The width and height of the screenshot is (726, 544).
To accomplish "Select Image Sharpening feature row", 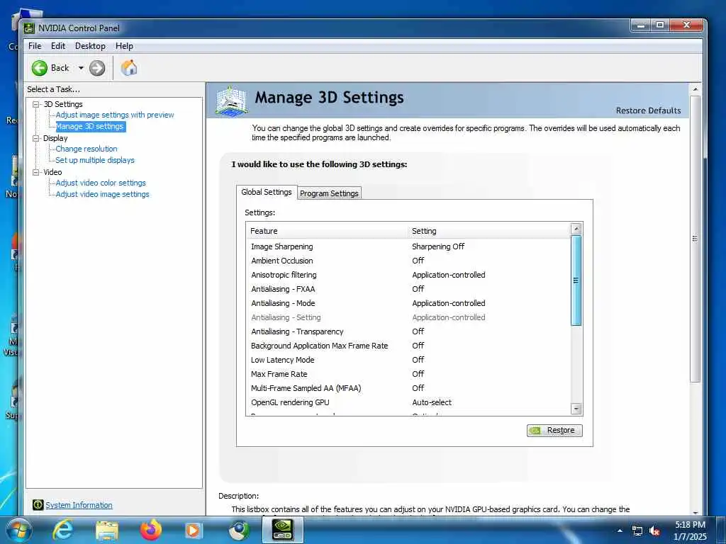I will point(408,246).
